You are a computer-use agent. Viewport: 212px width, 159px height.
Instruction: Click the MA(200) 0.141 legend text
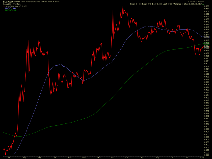11,10
